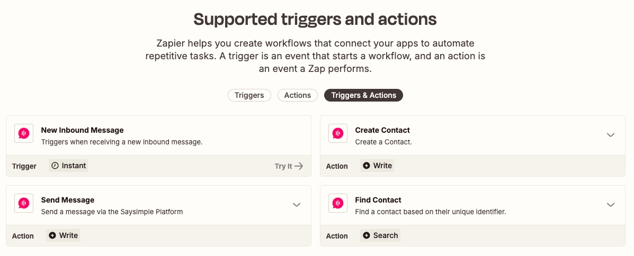Open the Try It link
This screenshot has height=256, width=634.
click(289, 166)
